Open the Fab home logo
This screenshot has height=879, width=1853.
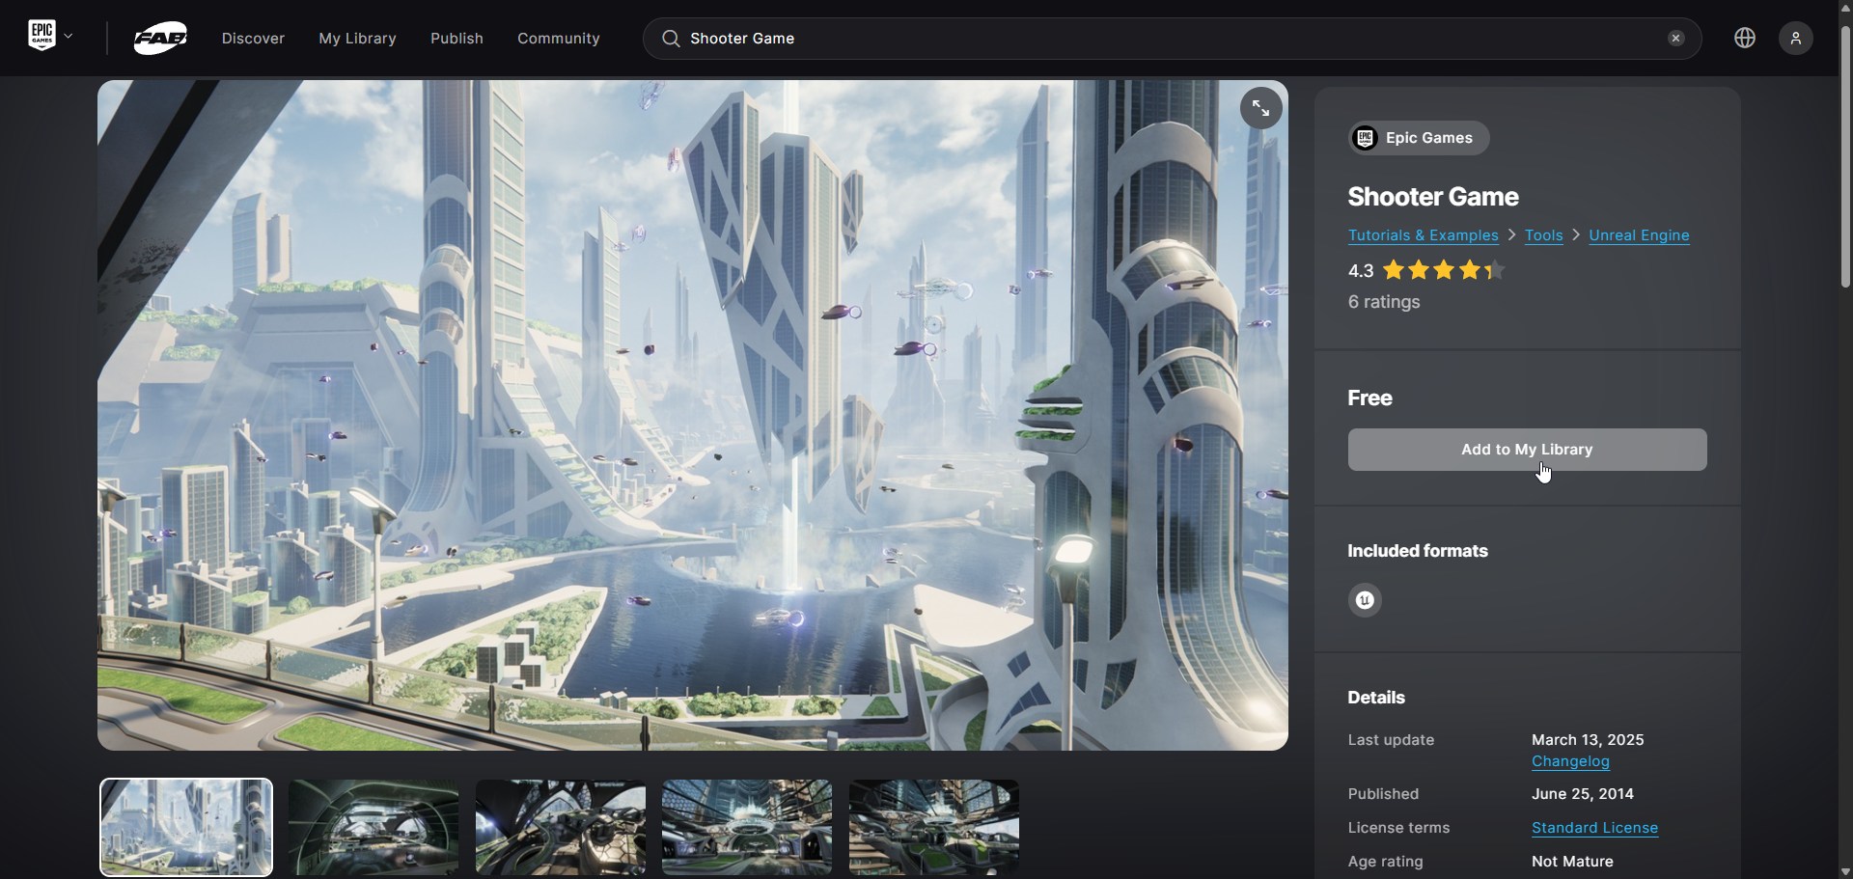pyautogui.click(x=160, y=39)
